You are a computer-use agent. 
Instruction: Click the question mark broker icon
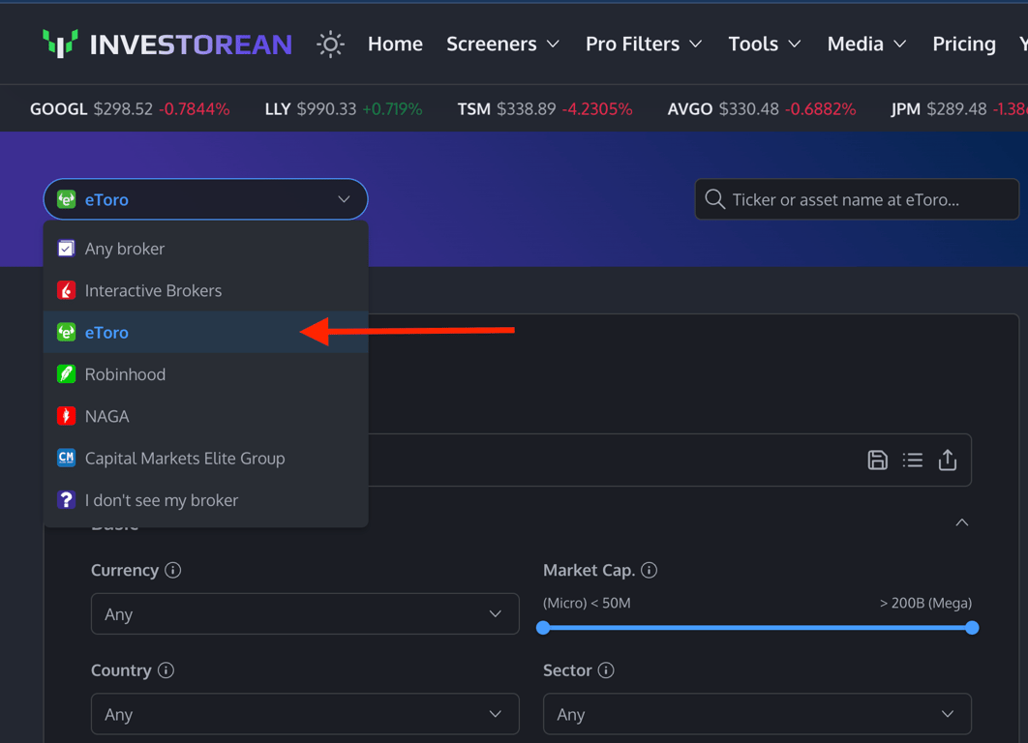[66, 500]
